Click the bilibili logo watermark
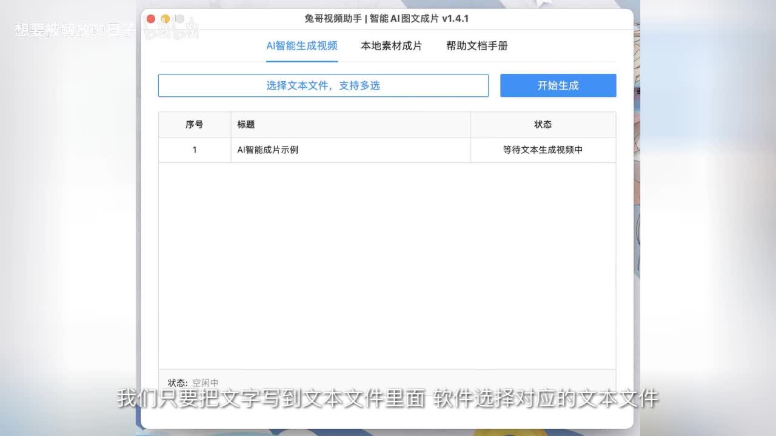 click(172, 30)
